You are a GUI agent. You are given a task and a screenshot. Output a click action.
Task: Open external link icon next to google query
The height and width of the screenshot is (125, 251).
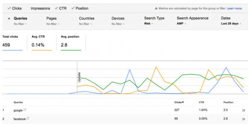tap(25, 110)
